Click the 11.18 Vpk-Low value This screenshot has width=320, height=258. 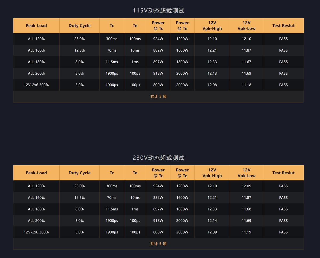tap(246, 85)
